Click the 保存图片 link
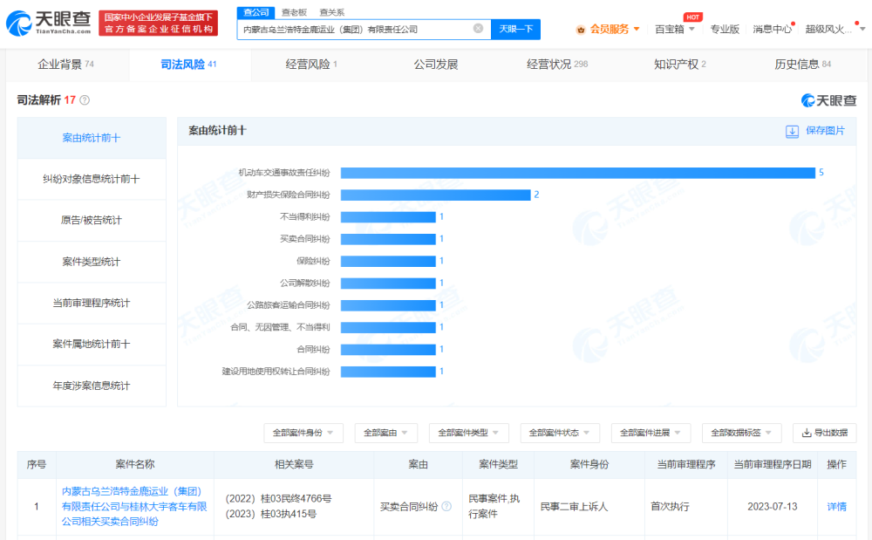The height and width of the screenshot is (540, 872). click(x=825, y=131)
